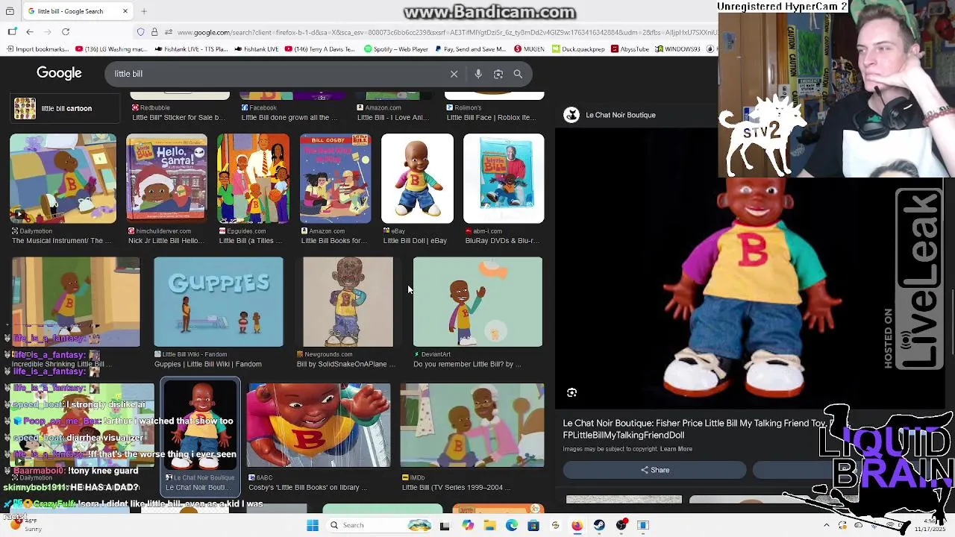
Task: Open the Newgrounds Bill drawing thumbnail
Action: click(348, 302)
